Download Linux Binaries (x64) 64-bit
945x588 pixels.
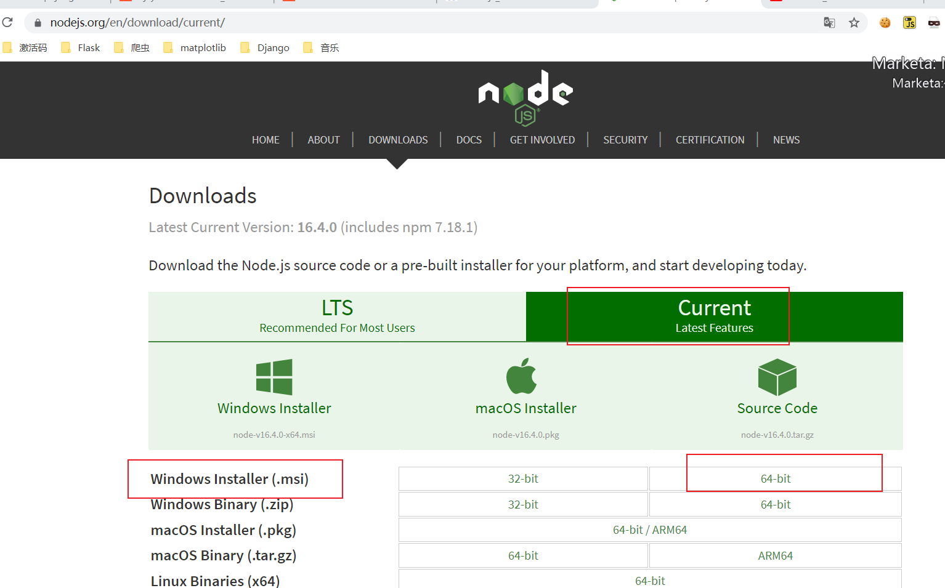click(x=650, y=580)
